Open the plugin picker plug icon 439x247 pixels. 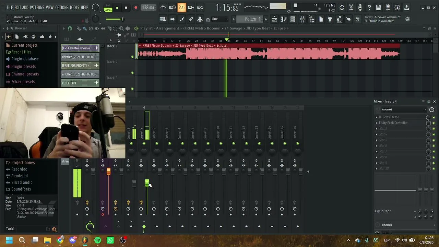click(x=330, y=19)
